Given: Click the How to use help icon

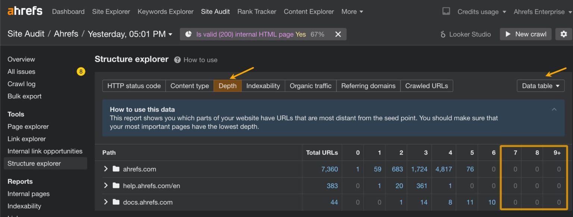Looking at the screenshot, I should coord(177,60).
